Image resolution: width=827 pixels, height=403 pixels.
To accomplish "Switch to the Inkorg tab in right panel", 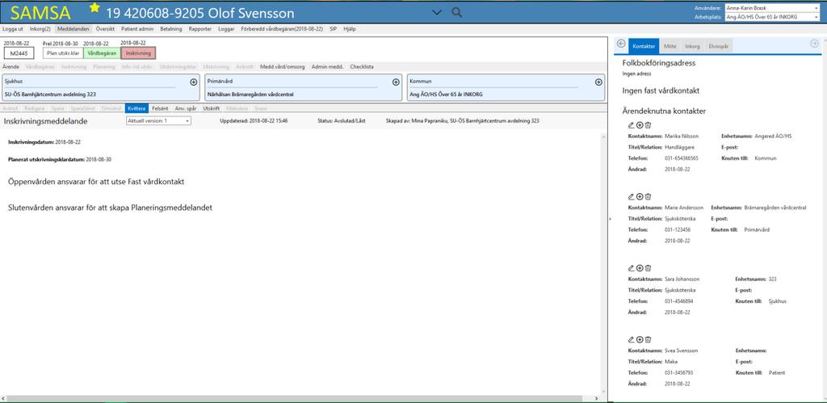I will pyautogui.click(x=692, y=46).
